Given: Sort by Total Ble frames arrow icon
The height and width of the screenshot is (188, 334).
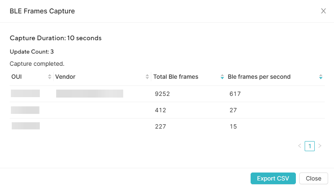Looking at the screenshot, I should pos(222,77).
